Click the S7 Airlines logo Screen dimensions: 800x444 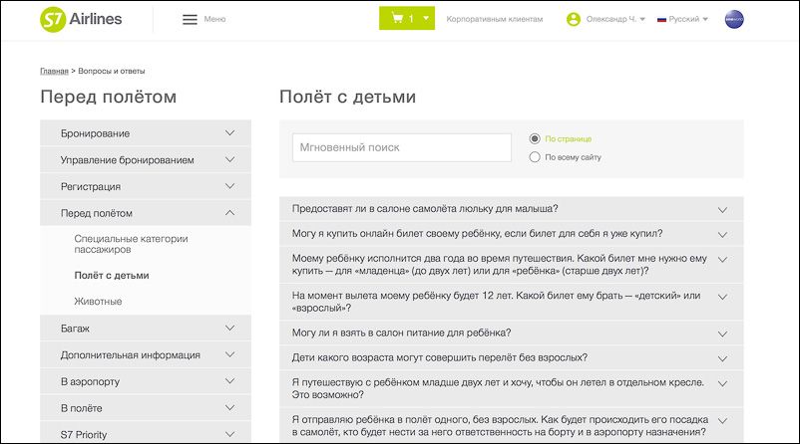81,19
